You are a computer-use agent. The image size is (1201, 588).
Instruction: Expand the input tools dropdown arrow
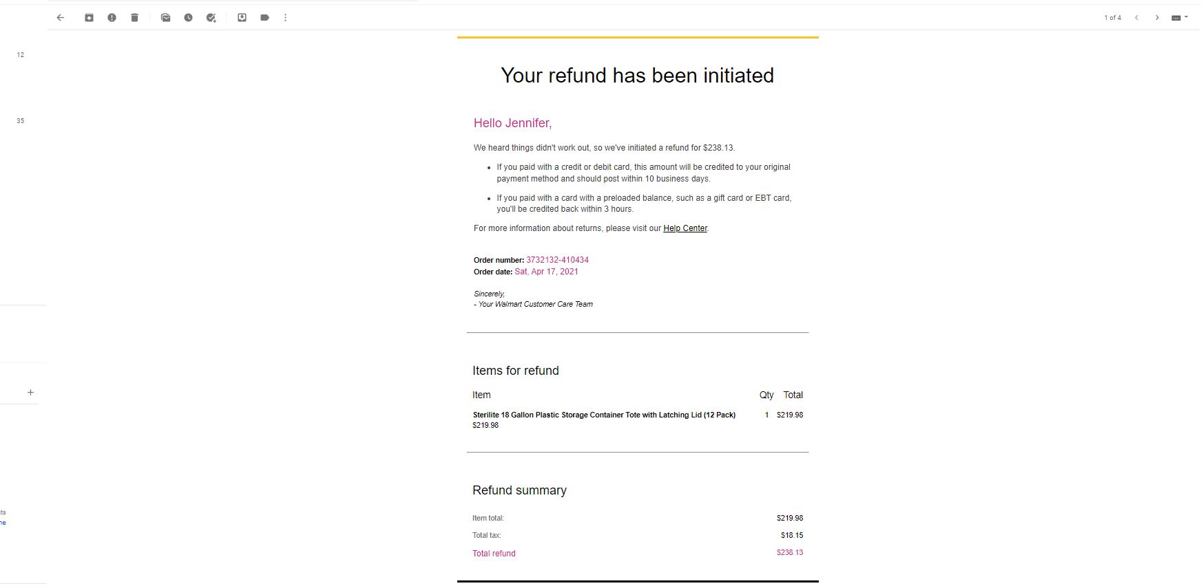(1186, 17)
